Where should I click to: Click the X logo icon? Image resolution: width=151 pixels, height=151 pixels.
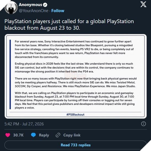(x=143, y=4)
